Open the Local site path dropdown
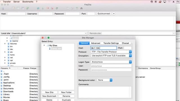The width and height of the screenshot is (180, 101). point(85,33)
